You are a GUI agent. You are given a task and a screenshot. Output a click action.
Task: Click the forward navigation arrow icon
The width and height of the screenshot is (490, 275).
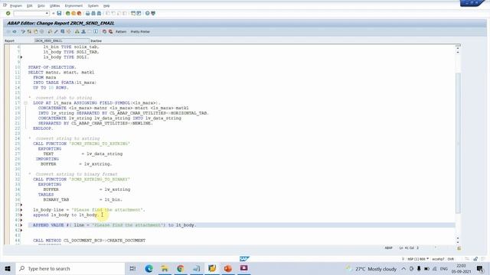(15, 31)
